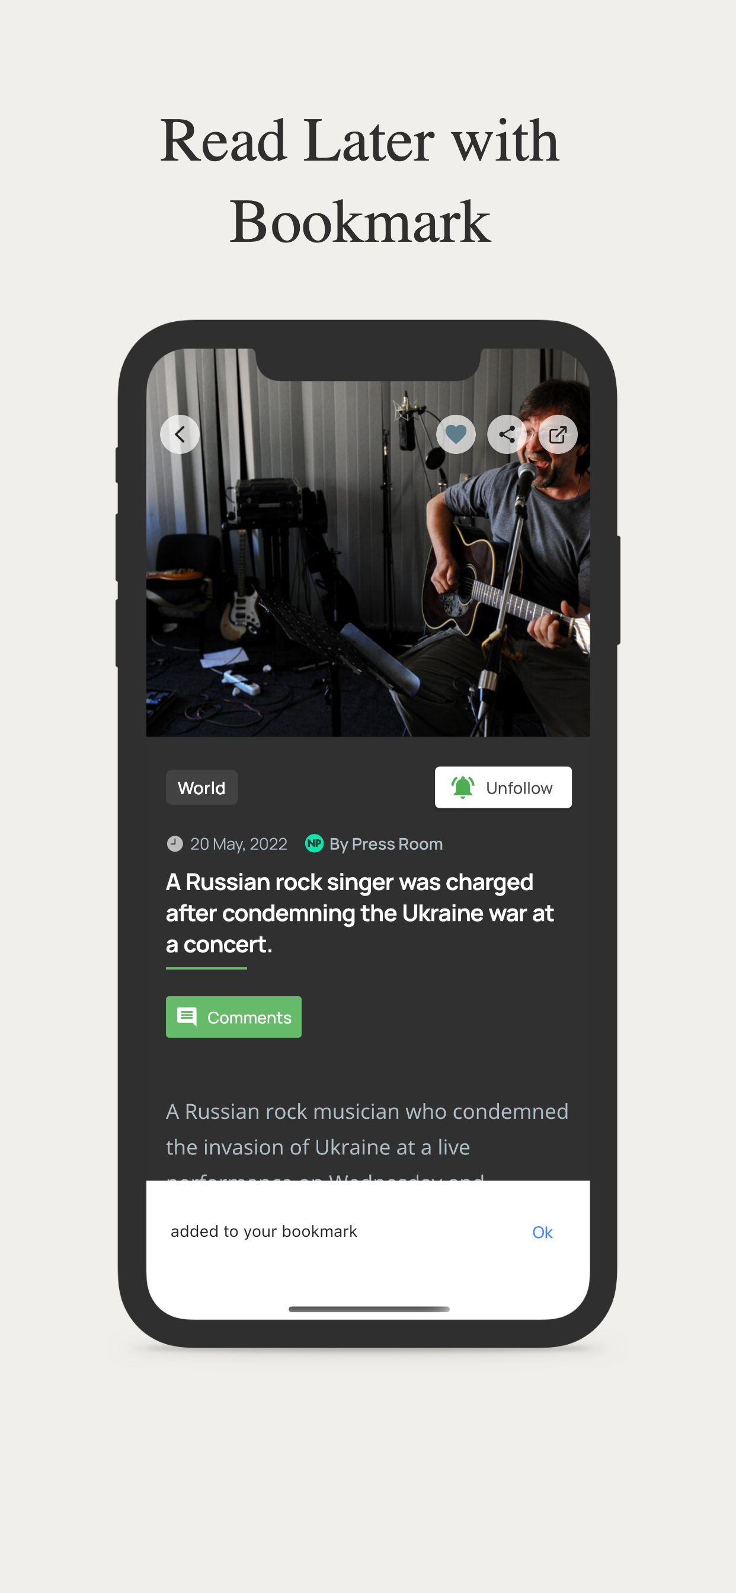Open article in external browser icon

click(x=558, y=434)
